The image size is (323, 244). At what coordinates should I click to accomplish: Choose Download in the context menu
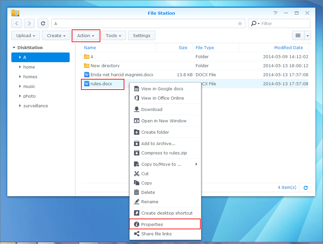click(152, 109)
